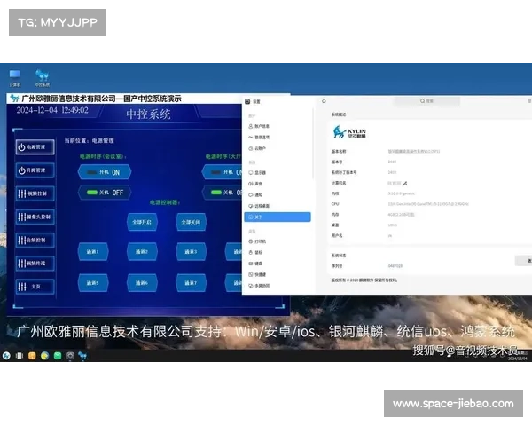The width and height of the screenshot is (532, 426).
Task: Toggle 大厅 power sequence 关机 OFF
Action: click(222, 193)
